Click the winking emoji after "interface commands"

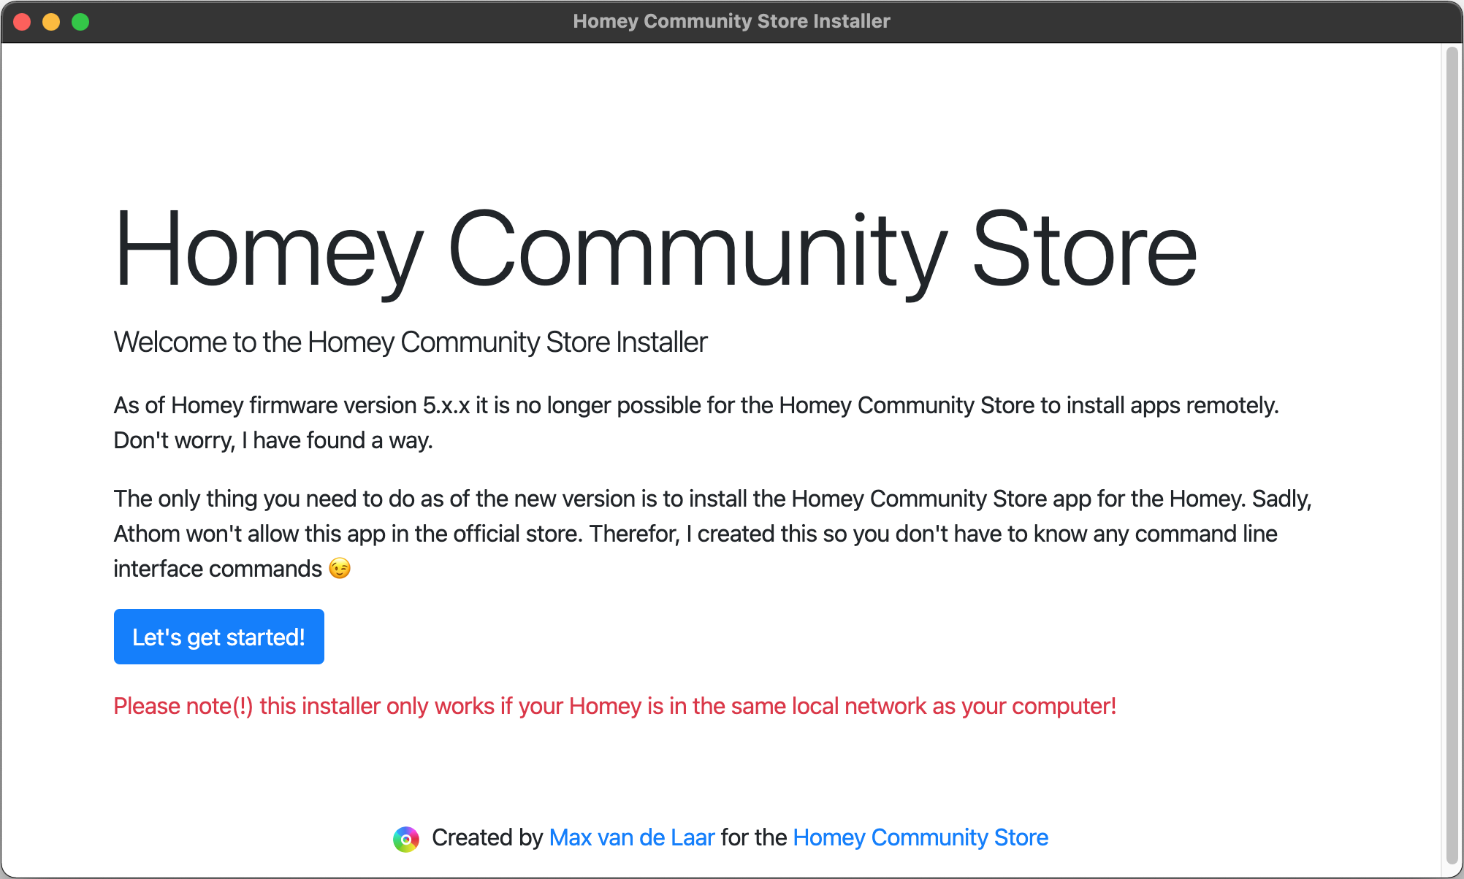pyautogui.click(x=340, y=568)
